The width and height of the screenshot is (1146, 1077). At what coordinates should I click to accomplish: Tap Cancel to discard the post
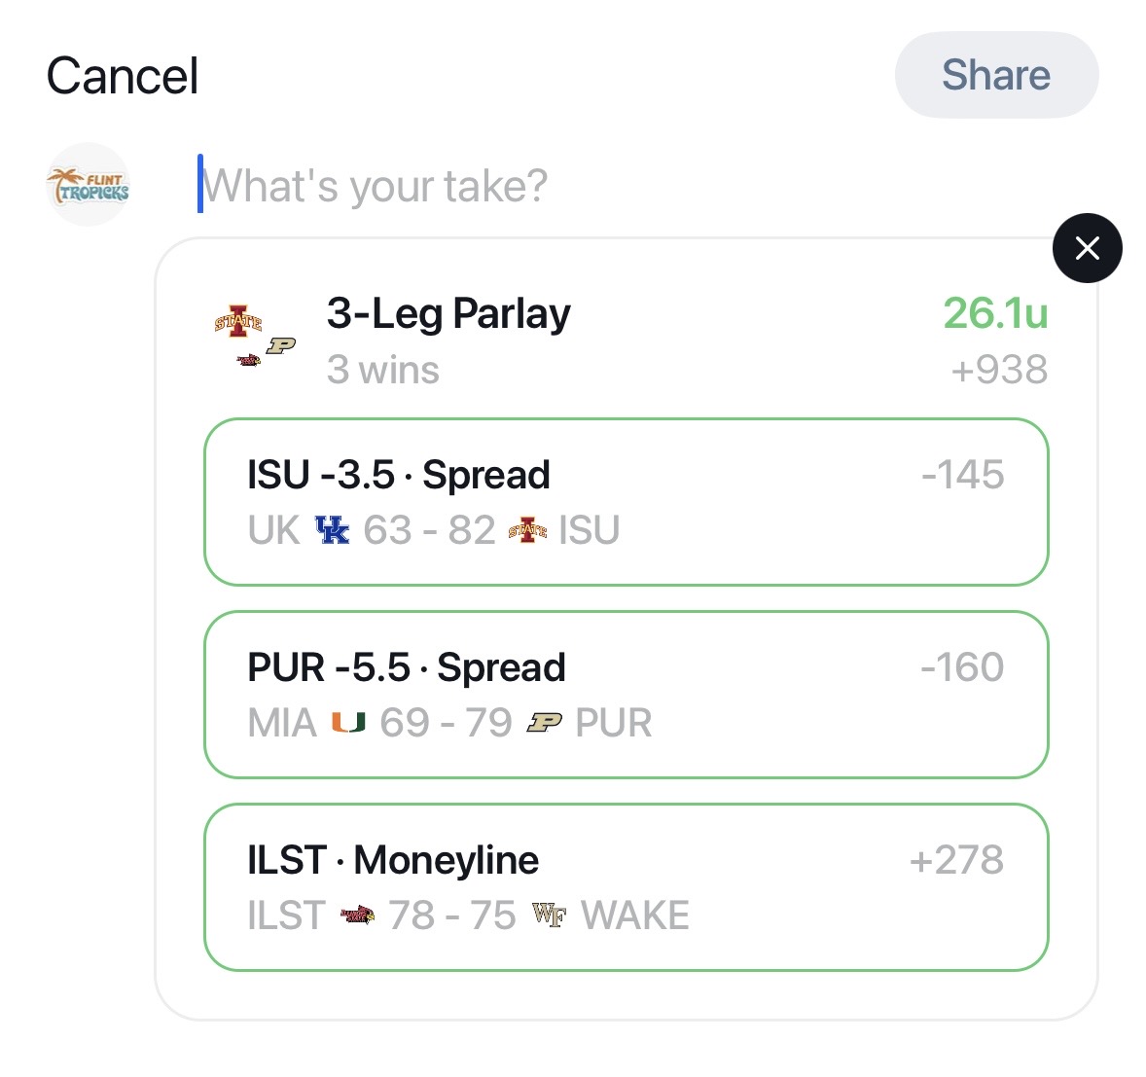(x=123, y=76)
